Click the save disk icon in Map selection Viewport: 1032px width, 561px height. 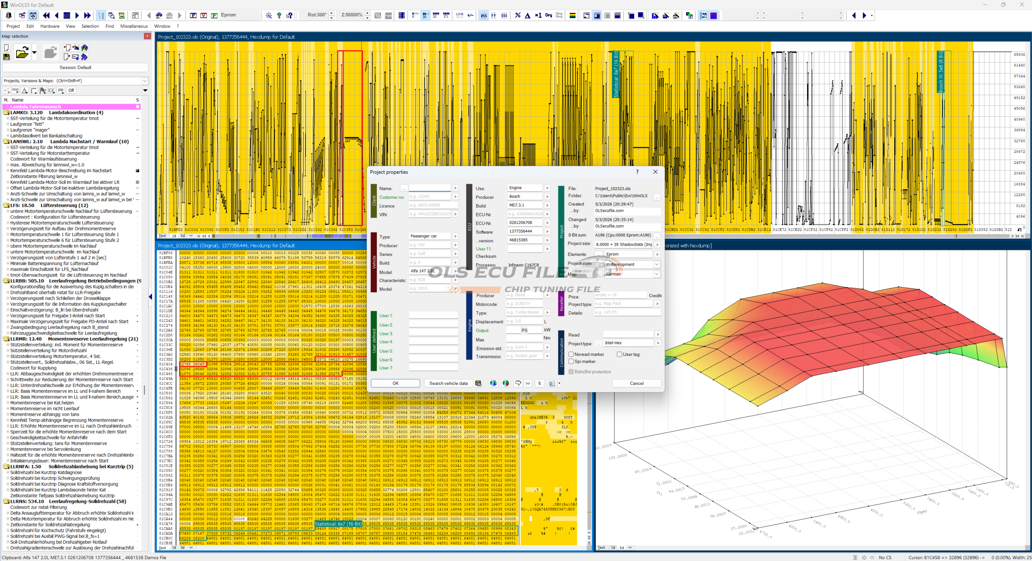6,57
